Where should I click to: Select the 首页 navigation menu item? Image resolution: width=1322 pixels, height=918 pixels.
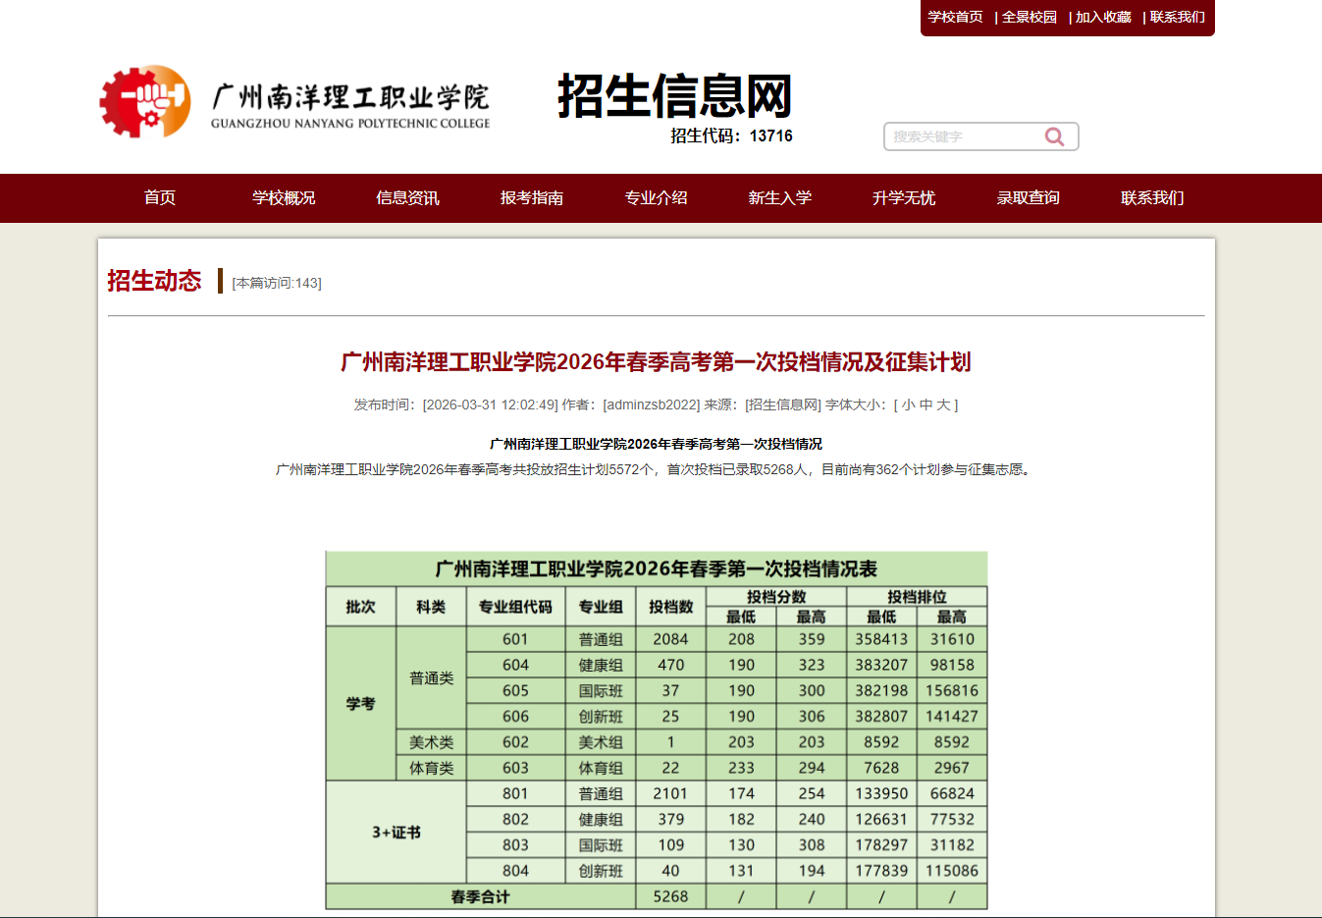[x=159, y=197]
